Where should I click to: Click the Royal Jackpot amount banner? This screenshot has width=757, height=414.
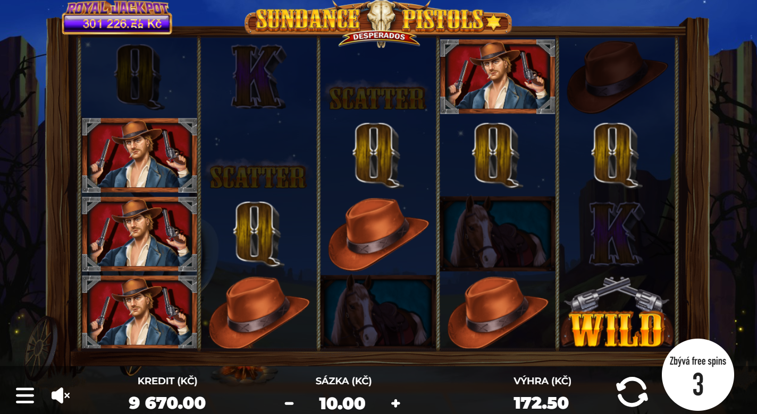click(x=117, y=18)
